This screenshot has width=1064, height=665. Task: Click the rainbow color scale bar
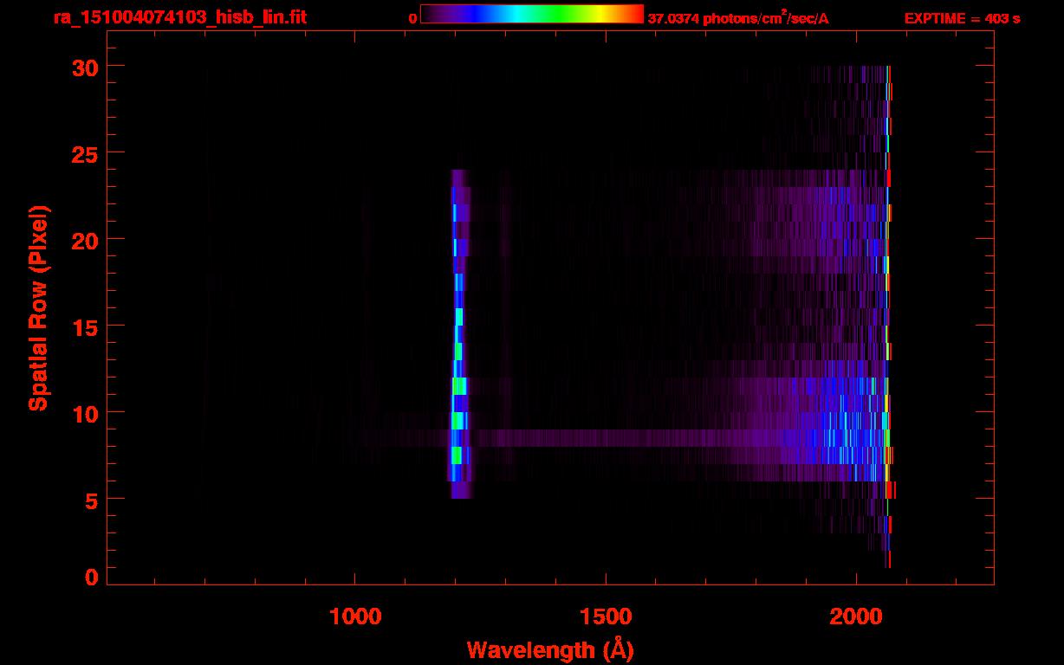(x=531, y=15)
